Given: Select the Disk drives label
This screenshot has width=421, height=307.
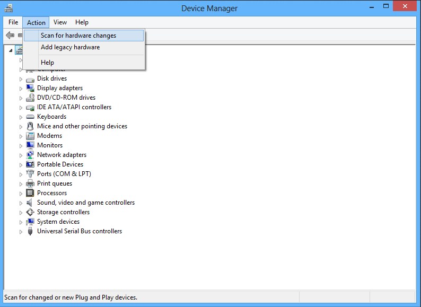Looking at the screenshot, I should [x=52, y=78].
